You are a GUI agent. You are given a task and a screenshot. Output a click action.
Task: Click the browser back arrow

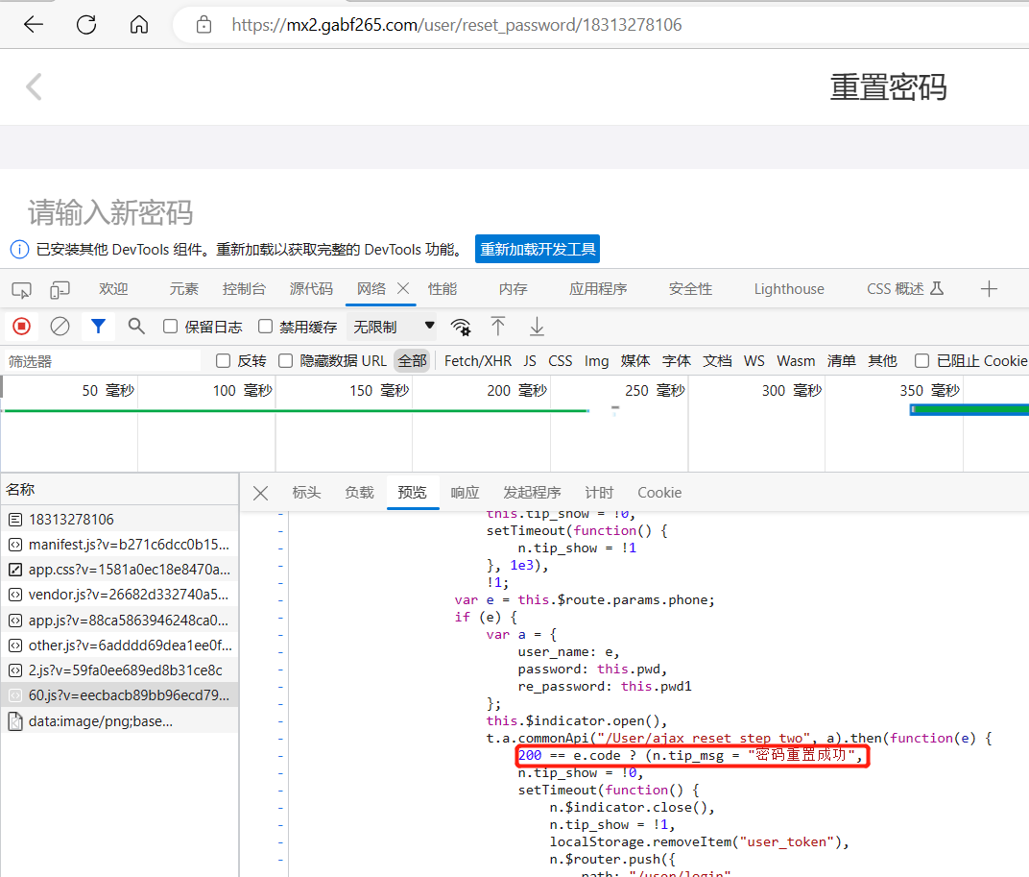33,25
